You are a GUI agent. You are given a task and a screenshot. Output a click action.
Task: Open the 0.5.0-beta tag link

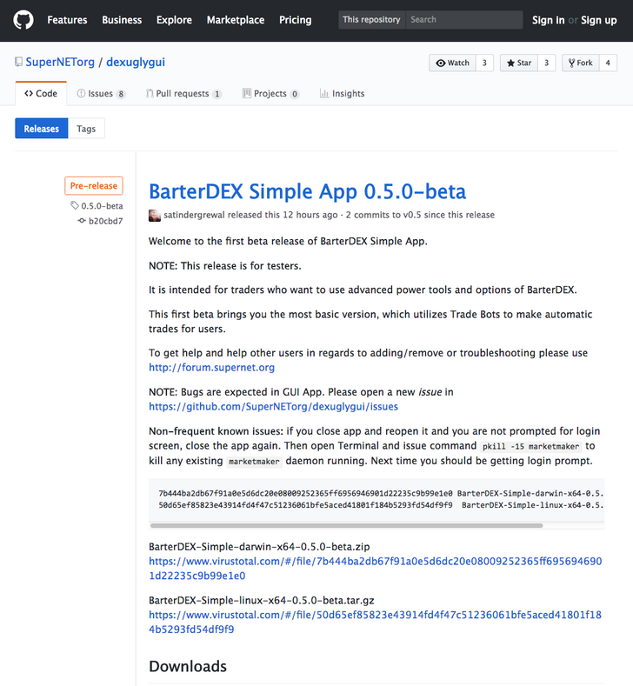(102, 205)
